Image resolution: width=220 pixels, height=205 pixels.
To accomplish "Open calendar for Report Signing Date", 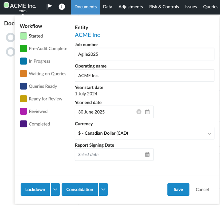I will click(147, 154).
